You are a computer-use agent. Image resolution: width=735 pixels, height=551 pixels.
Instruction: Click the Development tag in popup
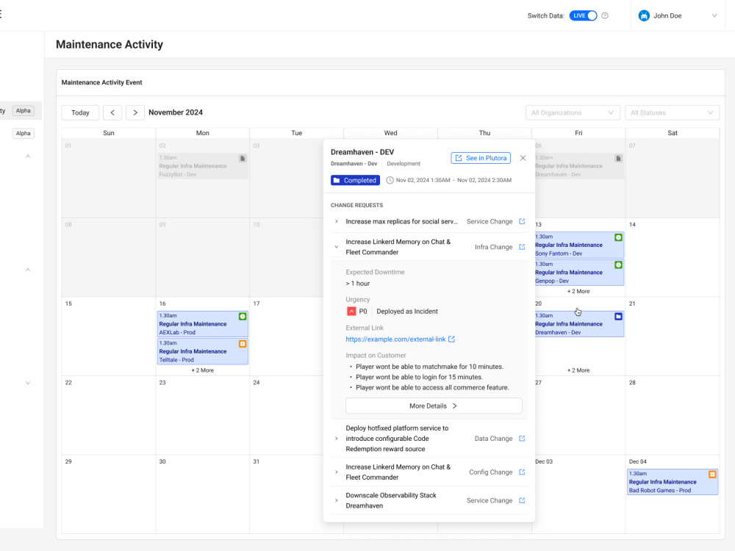(404, 164)
